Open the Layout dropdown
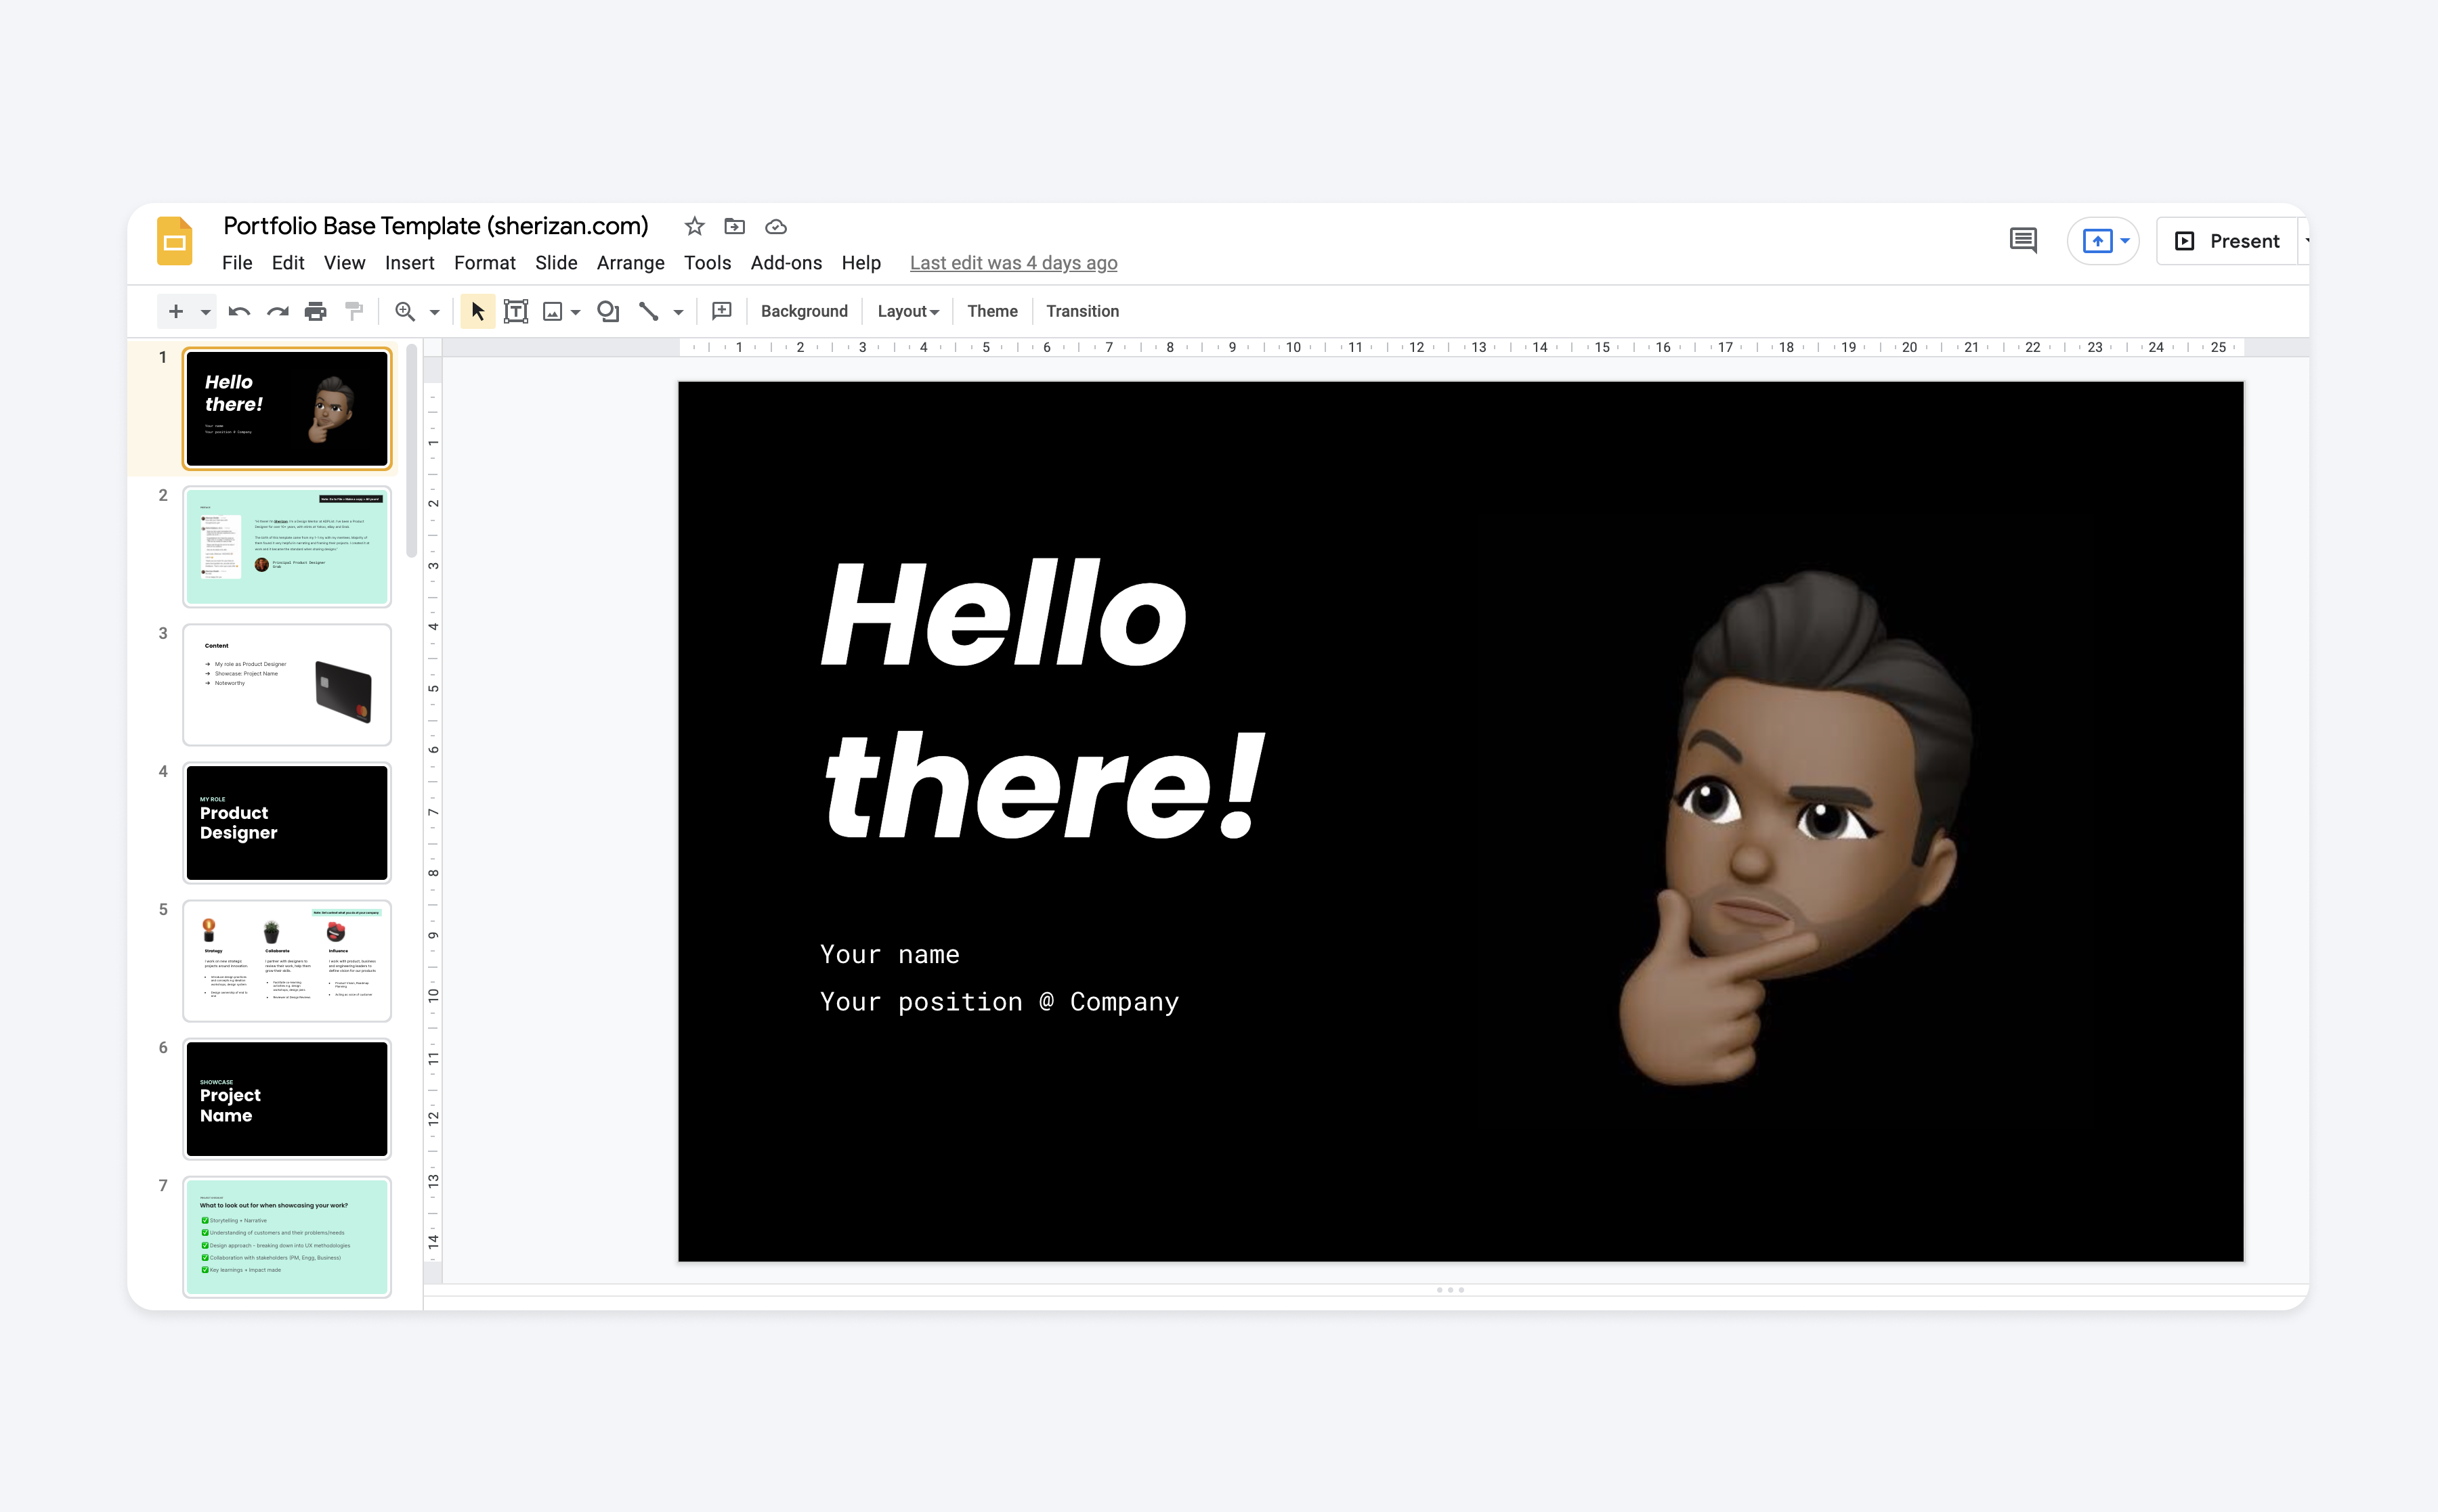 point(907,311)
